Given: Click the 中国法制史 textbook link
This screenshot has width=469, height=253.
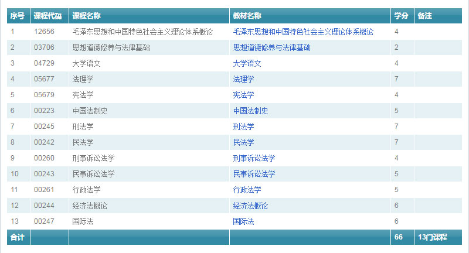Looking at the screenshot, I should pyautogui.click(x=250, y=111).
